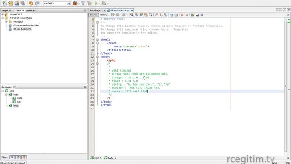The width and height of the screenshot is (291, 164).
Task: Run the project with green arrow
Action: tap(96, 3)
